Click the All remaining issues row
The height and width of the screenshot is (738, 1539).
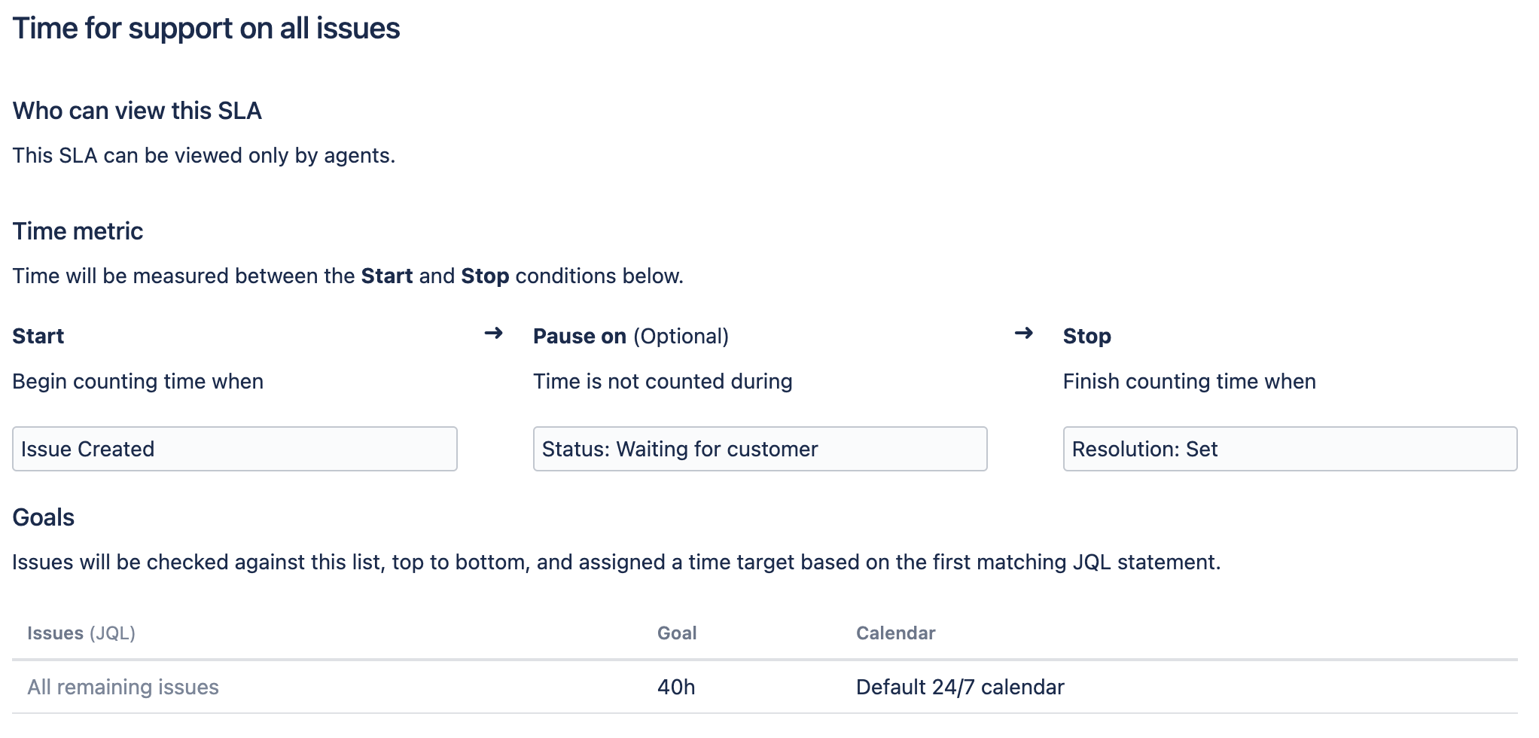coord(123,687)
